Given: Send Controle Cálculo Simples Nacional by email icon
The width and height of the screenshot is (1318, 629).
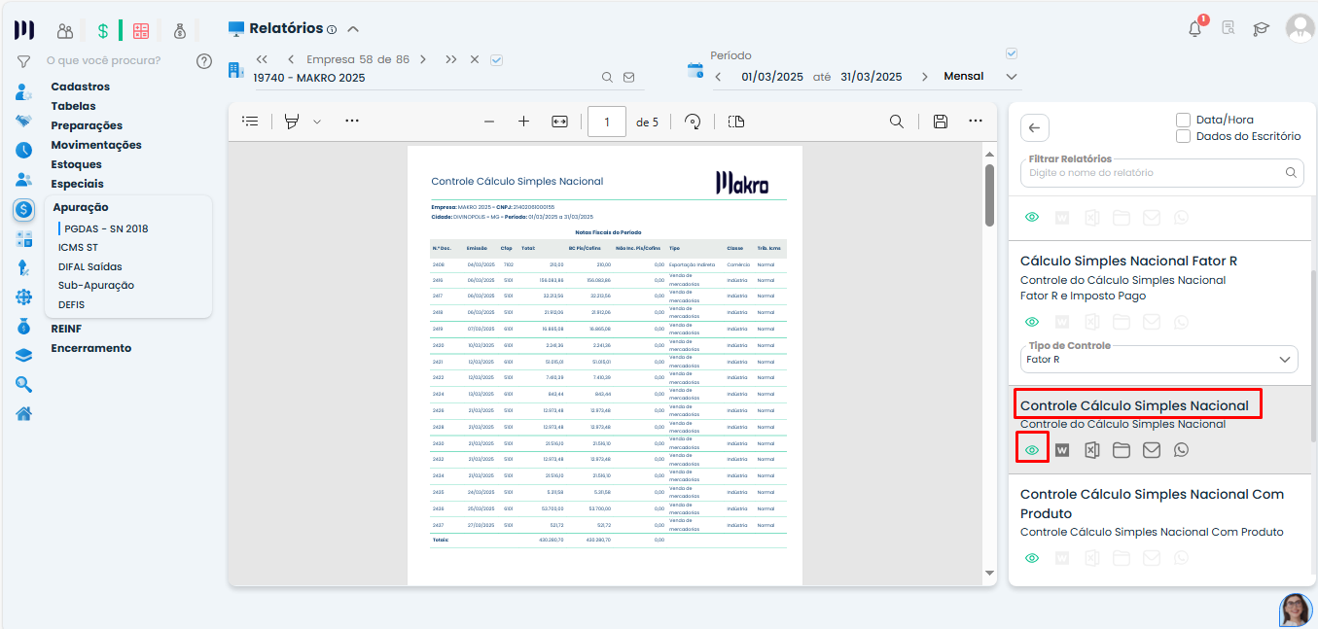Looking at the screenshot, I should click(x=1151, y=450).
